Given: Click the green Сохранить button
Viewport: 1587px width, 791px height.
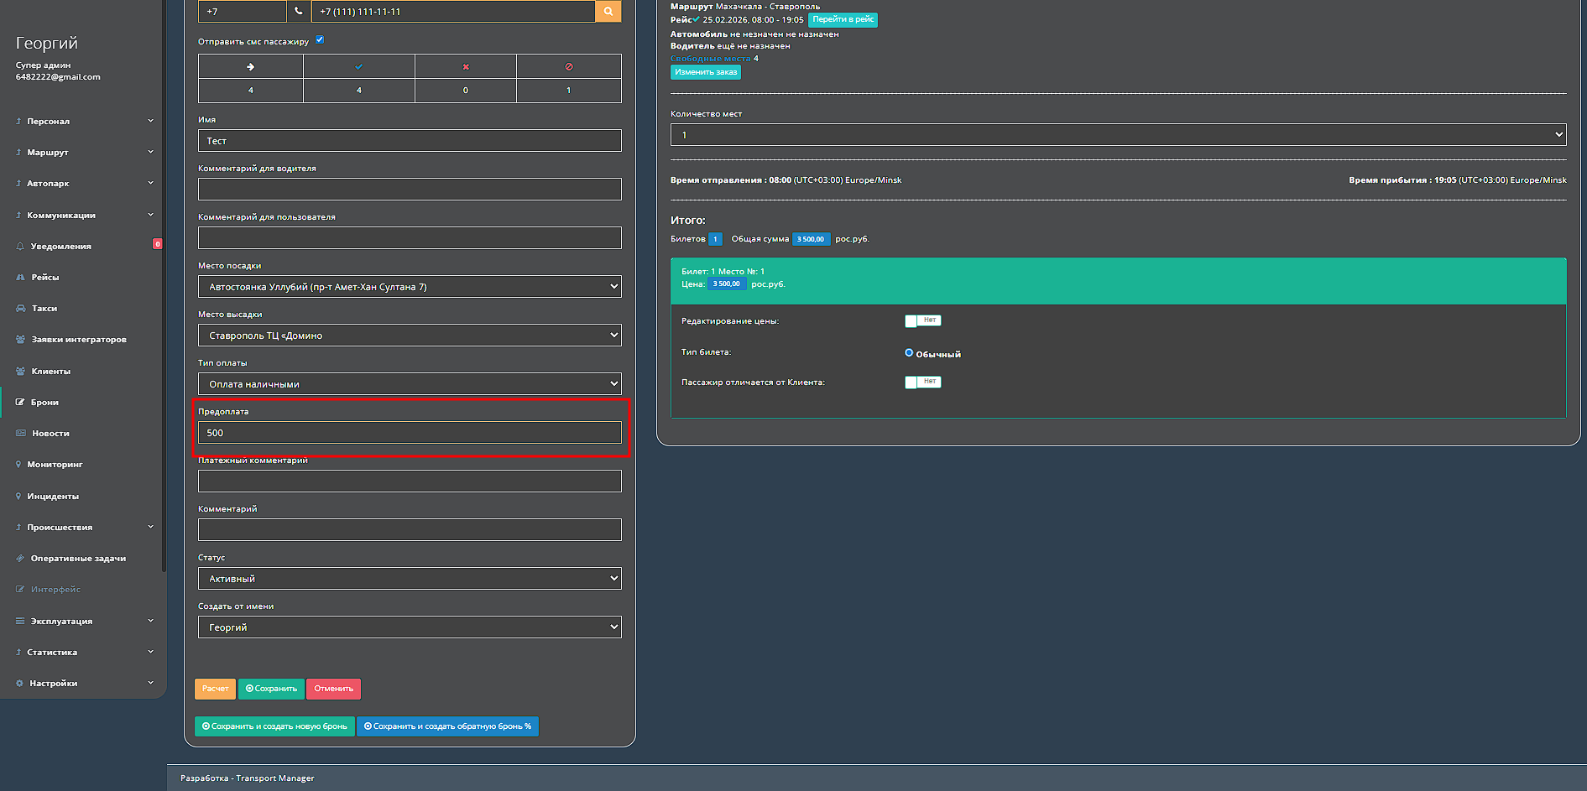Looking at the screenshot, I should click(271, 689).
